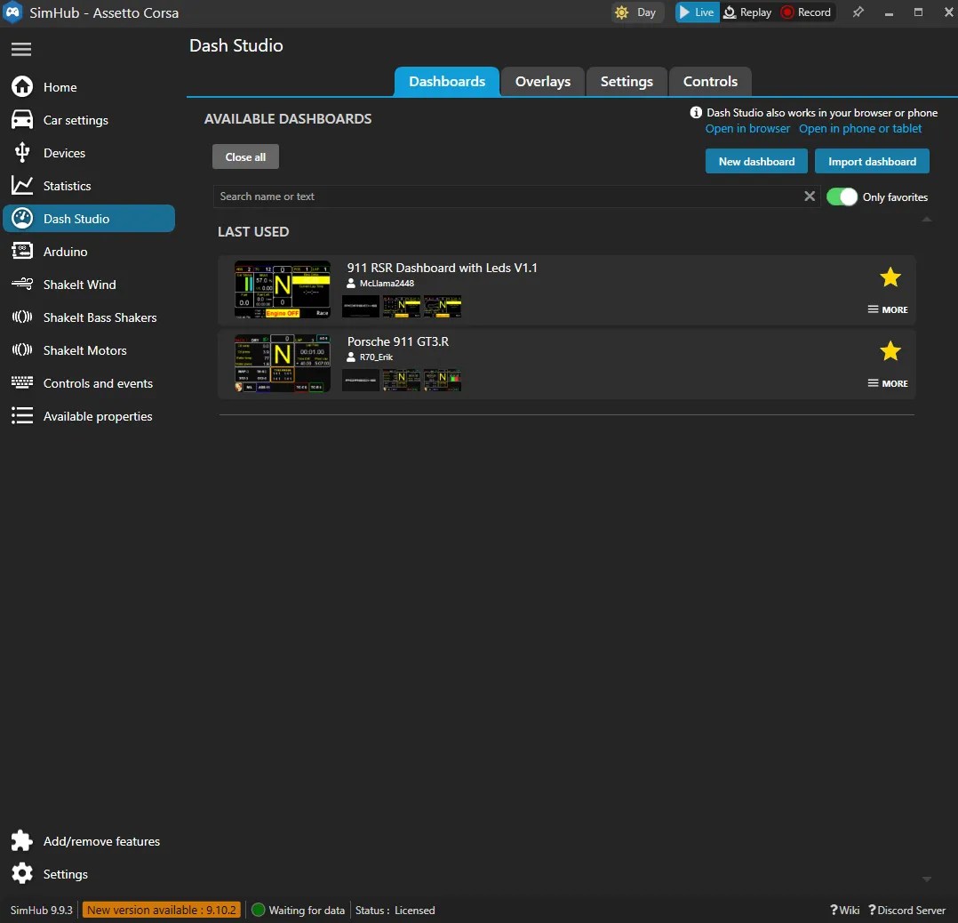The height and width of the screenshot is (923, 958).
Task: Open MORE menu for 911 RSR Dashboard
Action: (888, 310)
